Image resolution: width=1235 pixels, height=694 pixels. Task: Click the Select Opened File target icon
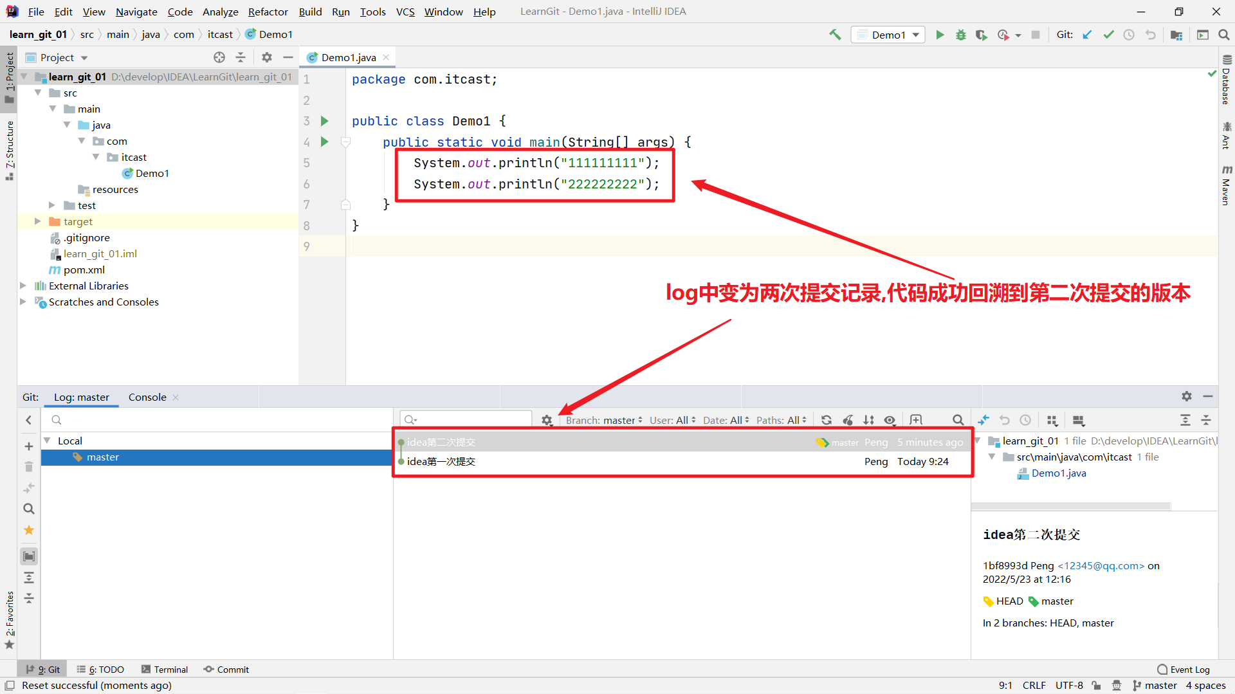tap(219, 57)
